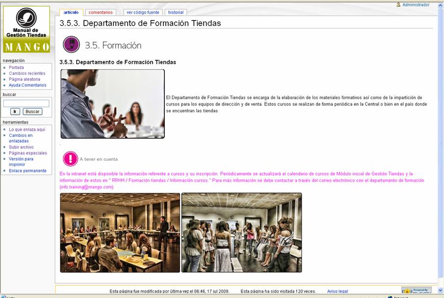
Task: Open the comentarios tab
Action: coord(101,12)
